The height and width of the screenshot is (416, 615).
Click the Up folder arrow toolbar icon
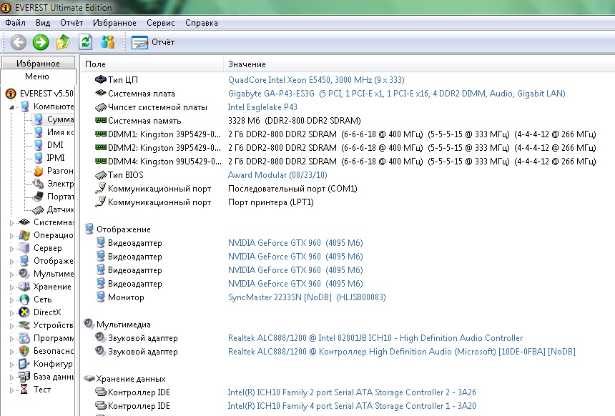pos(63,42)
